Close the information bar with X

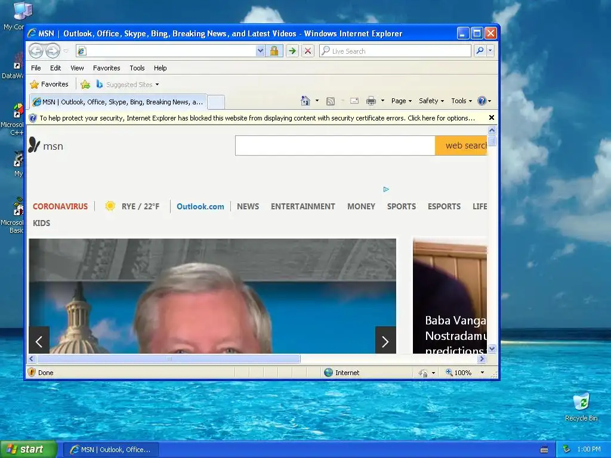coord(492,117)
